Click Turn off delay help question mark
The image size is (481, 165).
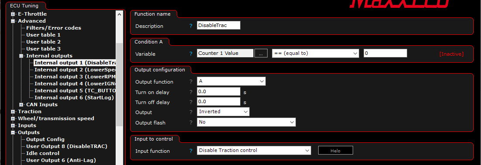click(x=191, y=103)
